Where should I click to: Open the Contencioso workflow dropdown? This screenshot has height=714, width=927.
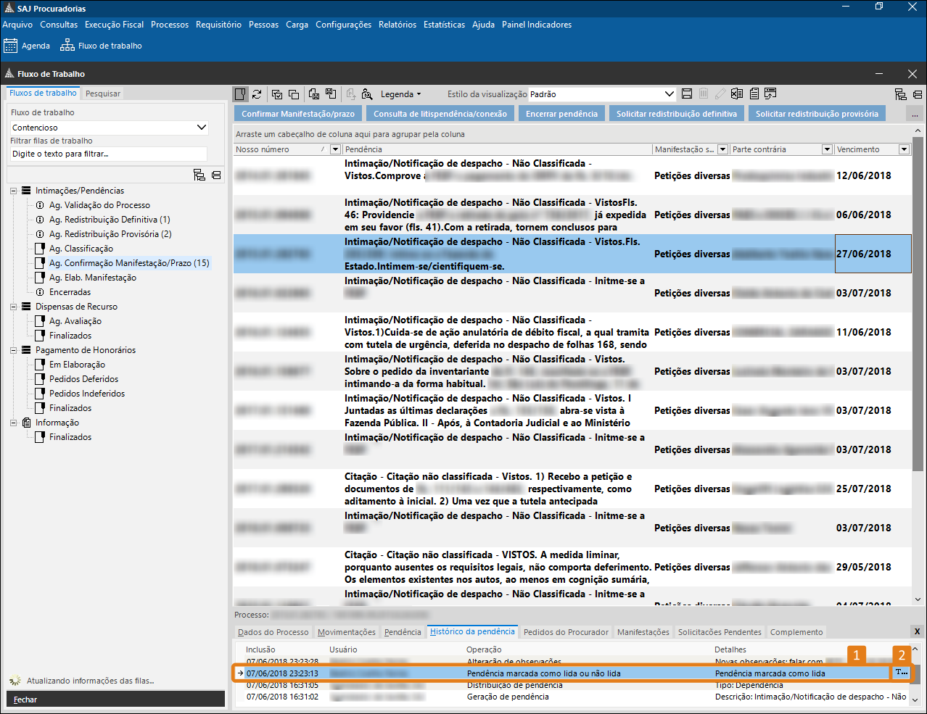(109, 128)
